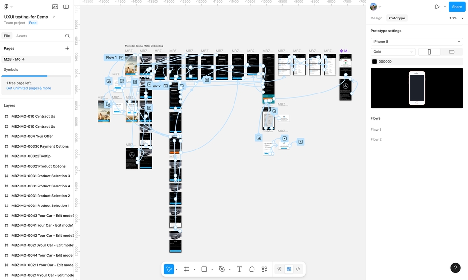
Task: Click the search icon in left panel
Action: click(x=67, y=36)
